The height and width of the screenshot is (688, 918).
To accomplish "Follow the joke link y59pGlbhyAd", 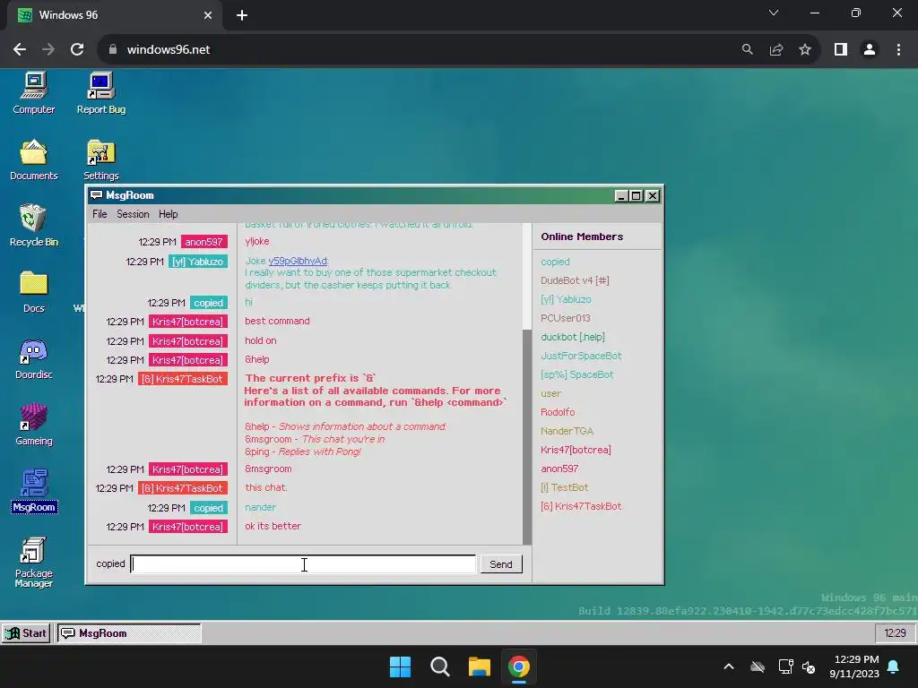I will coord(298,261).
